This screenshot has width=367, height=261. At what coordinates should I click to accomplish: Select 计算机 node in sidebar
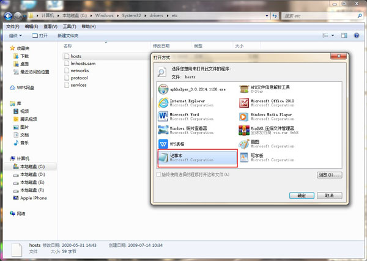[20, 158]
